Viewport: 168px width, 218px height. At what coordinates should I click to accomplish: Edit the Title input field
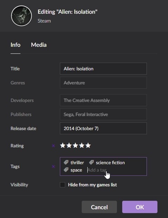pos(103,69)
